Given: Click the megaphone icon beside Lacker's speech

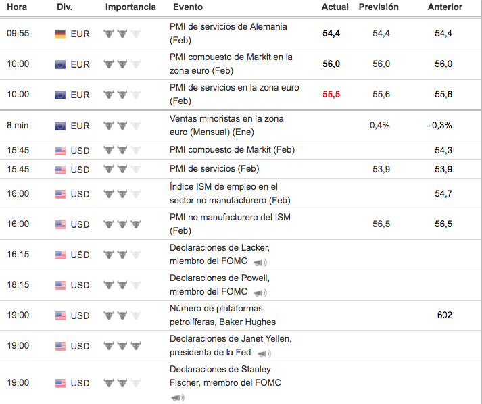Looking at the screenshot, I should coord(260,262).
